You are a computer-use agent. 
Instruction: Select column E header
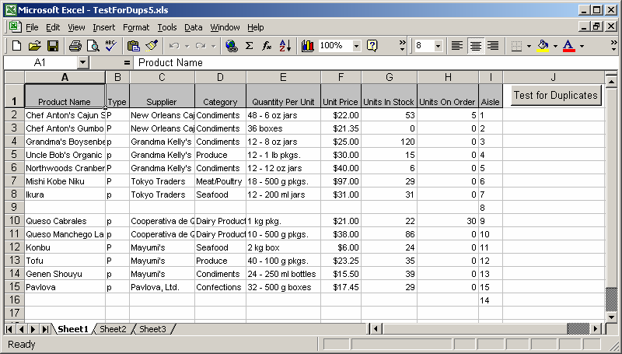(x=283, y=77)
